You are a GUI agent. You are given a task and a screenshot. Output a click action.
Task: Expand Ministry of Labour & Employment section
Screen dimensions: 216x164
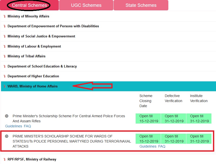coord(34,46)
